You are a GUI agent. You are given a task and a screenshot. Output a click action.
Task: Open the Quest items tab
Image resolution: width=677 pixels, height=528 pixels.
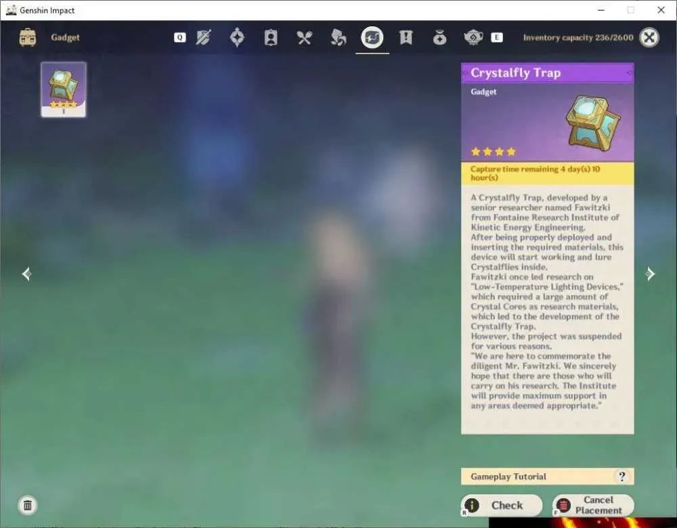coord(406,37)
